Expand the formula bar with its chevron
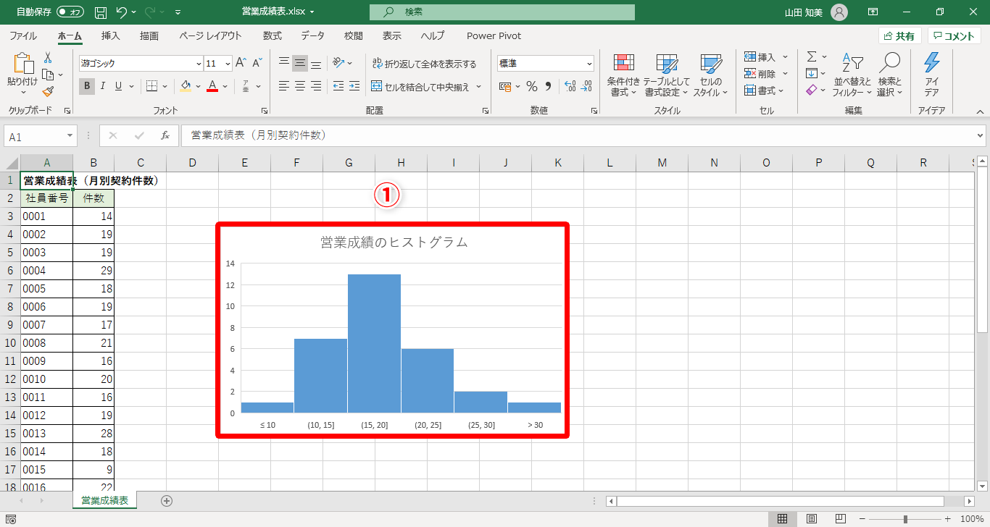The height and width of the screenshot is (527, 990). pyautogui.click(x=981, y=135)
